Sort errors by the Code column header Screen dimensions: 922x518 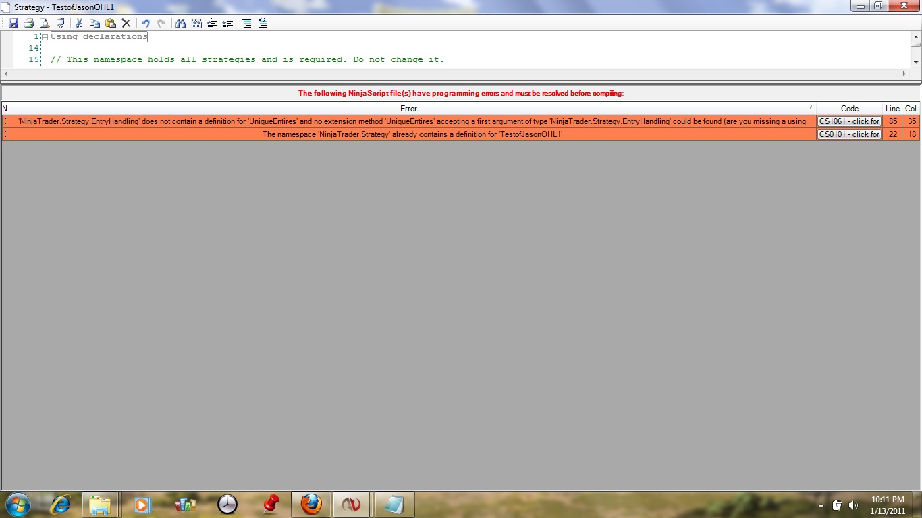tap(850, 109)
